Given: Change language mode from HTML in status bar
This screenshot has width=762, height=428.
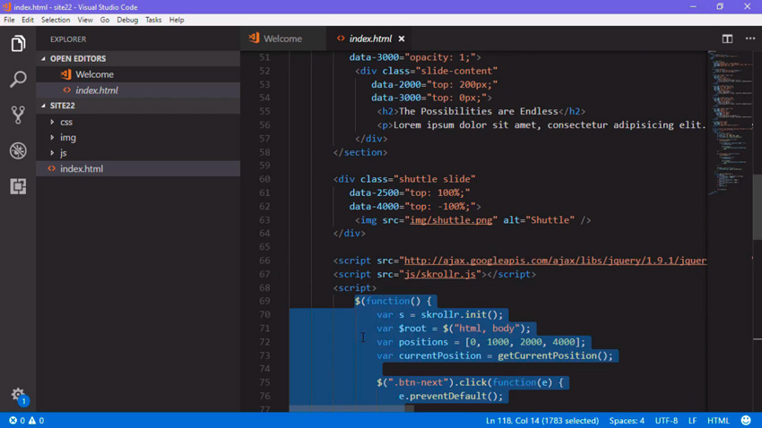Looking at the screenshot, I should pyautogui.click(x=718, y=420).
